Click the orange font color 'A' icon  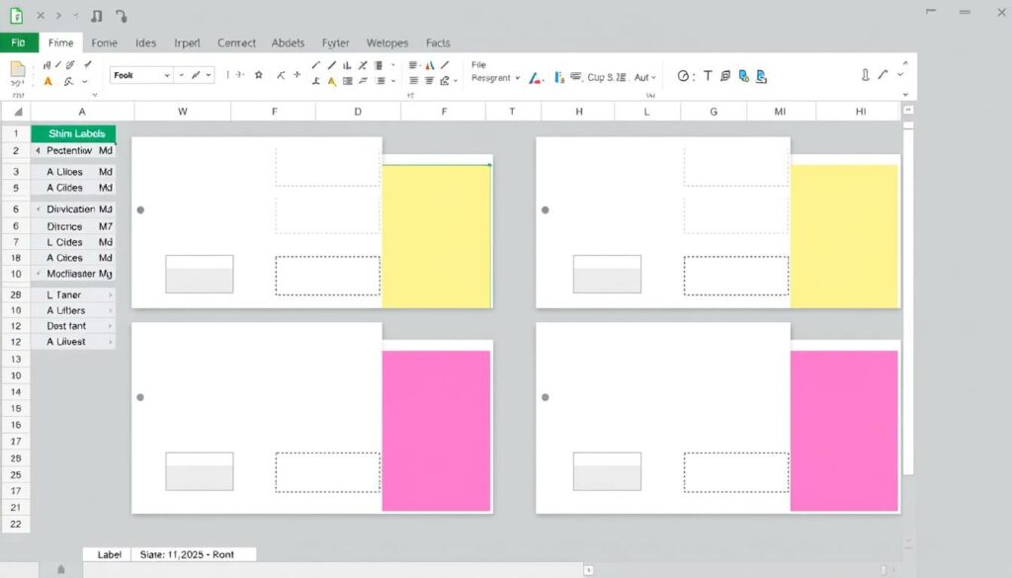point(48,82)
